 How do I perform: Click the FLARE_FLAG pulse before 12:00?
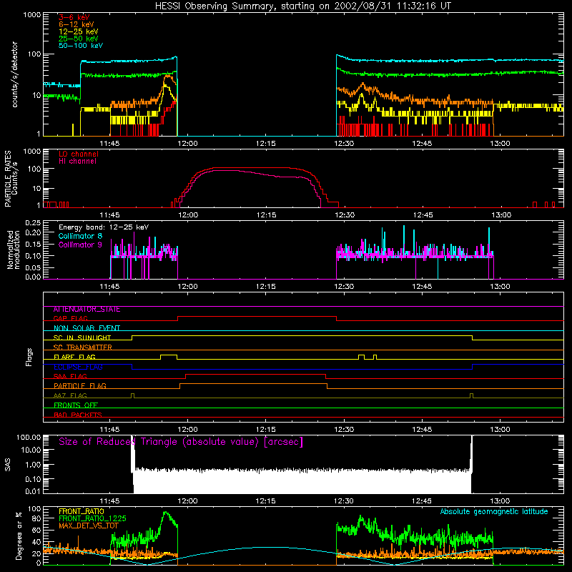pos(169,357)
